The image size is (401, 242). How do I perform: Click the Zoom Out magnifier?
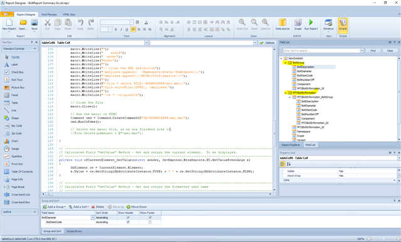(x=242, y=24)
